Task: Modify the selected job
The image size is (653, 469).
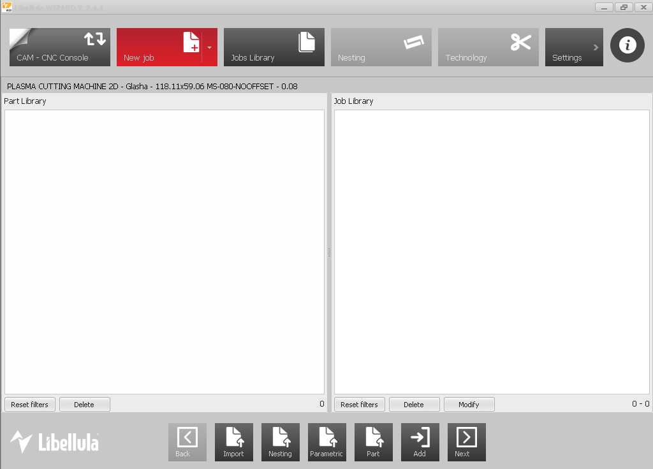Action: (x=469, y=404)
